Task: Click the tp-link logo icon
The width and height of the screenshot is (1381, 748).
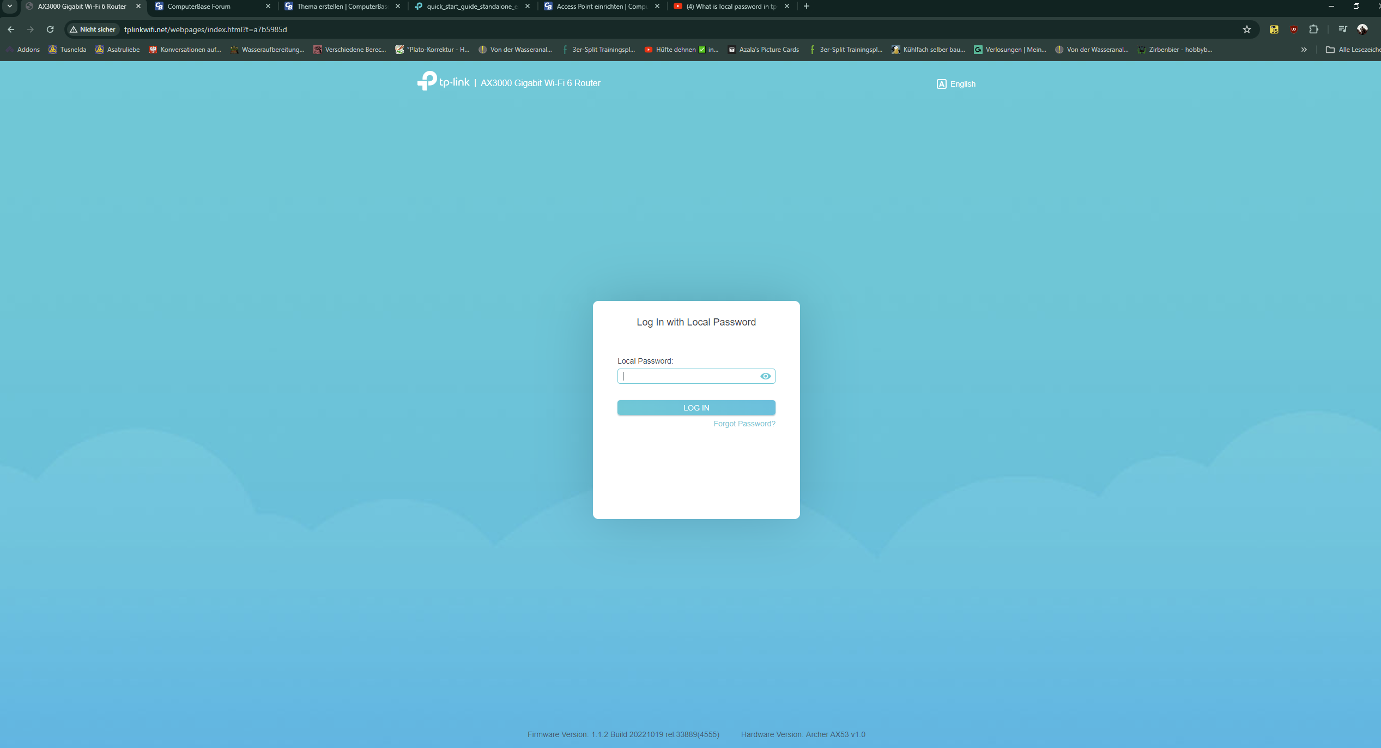Action: tap(427, 81)
